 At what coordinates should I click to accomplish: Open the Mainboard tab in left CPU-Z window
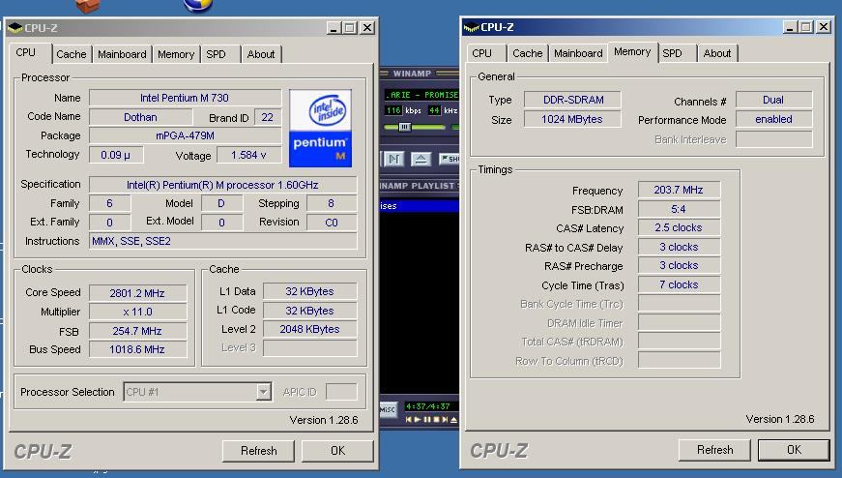coord(122,54)
